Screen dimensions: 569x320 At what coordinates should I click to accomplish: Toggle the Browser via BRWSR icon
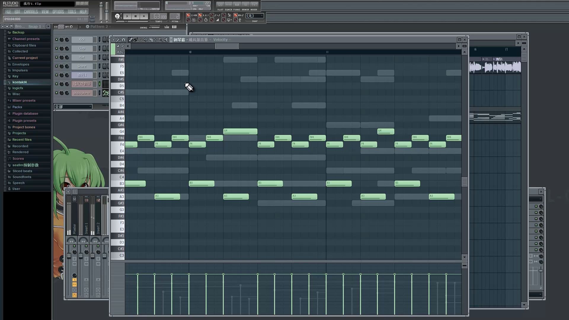pyautogui.click(x=245, y=4)
